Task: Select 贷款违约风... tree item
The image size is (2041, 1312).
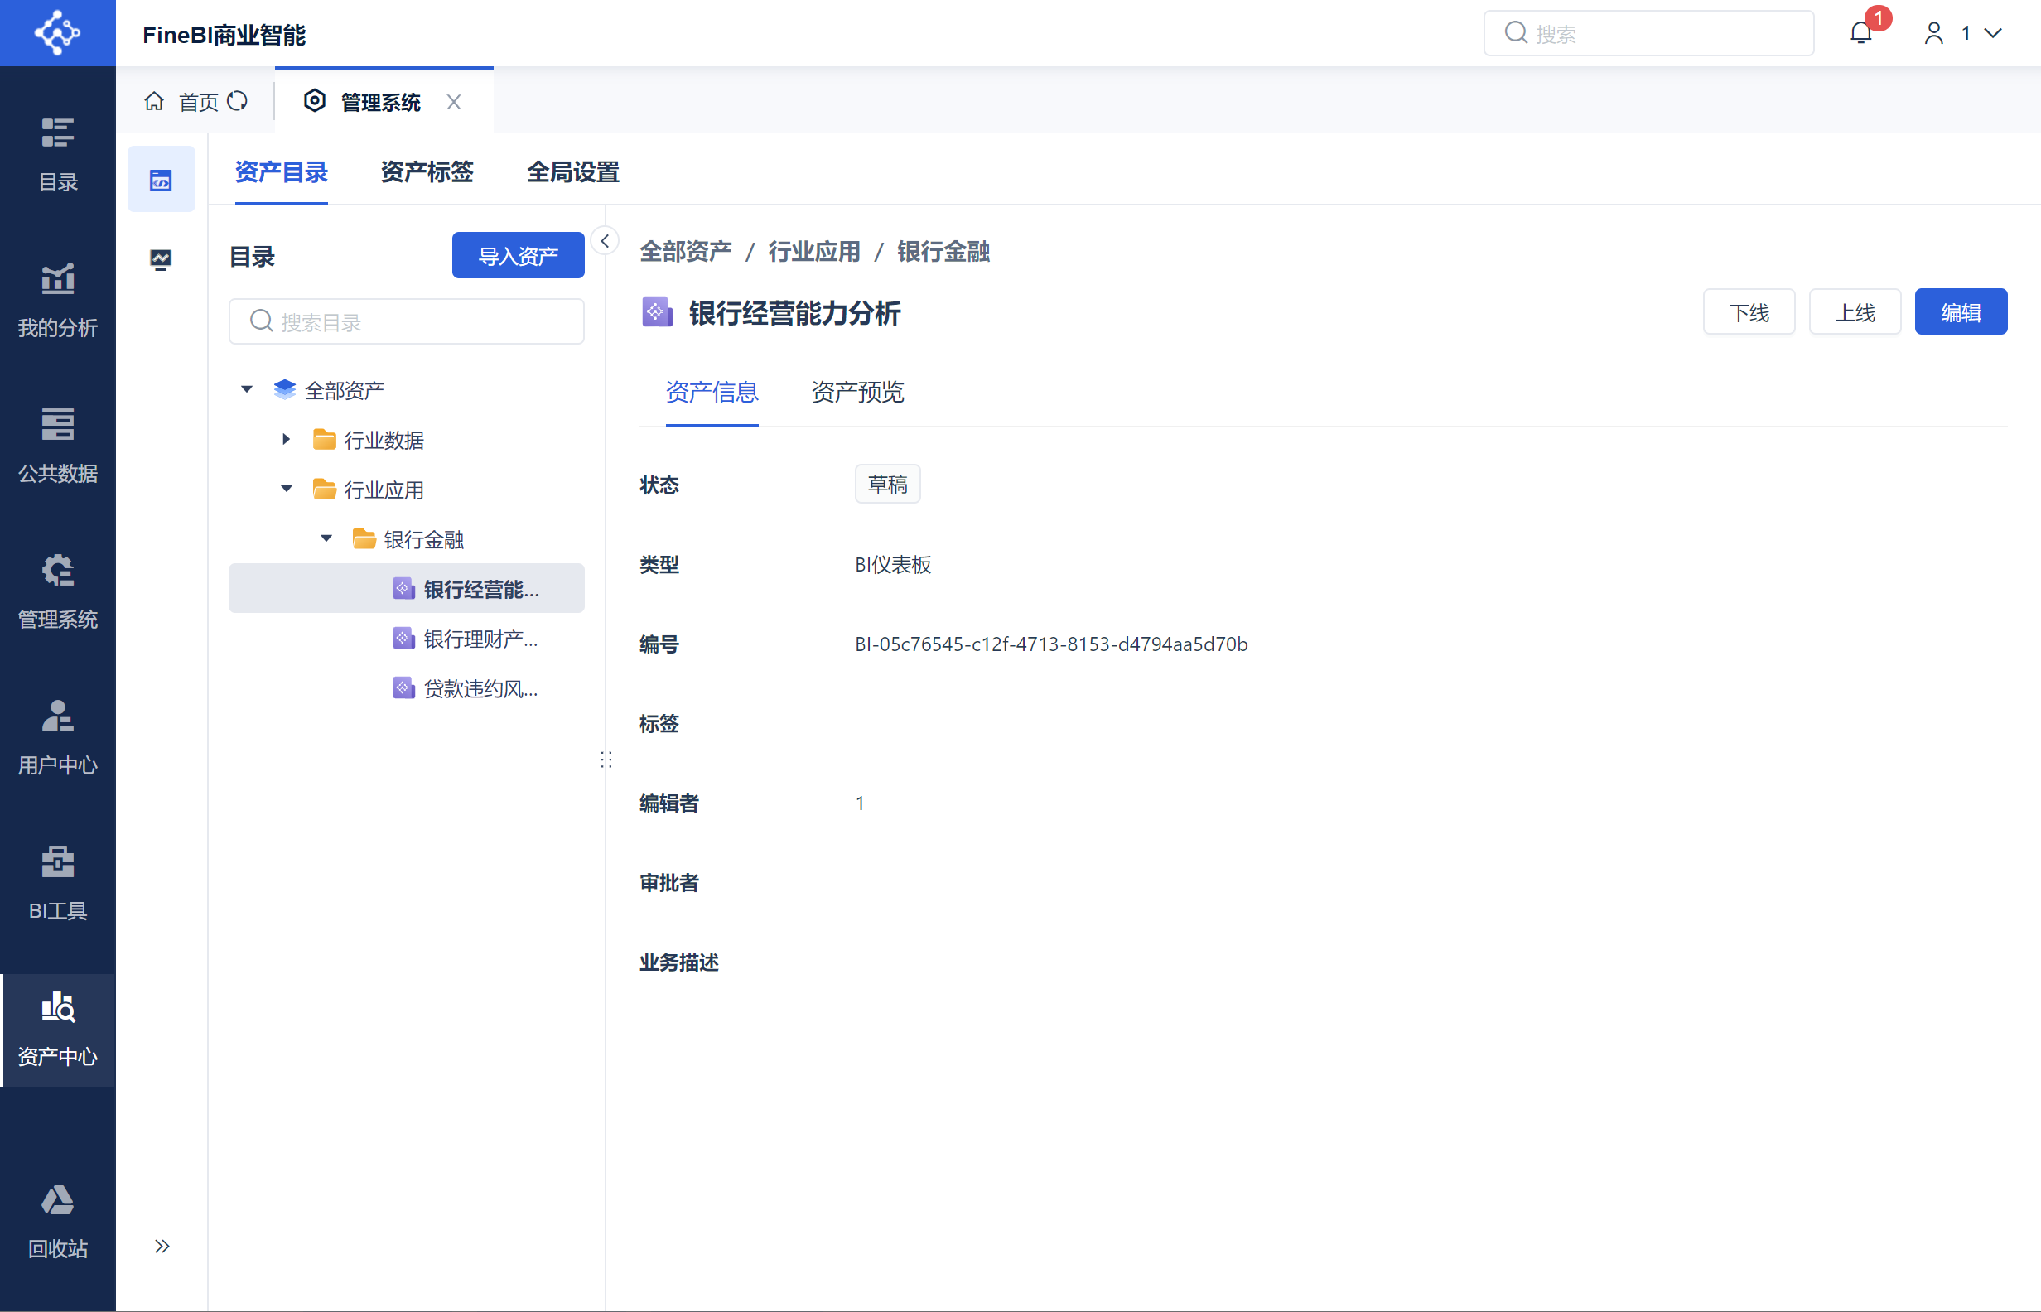Action: click(x=480, y=688)
